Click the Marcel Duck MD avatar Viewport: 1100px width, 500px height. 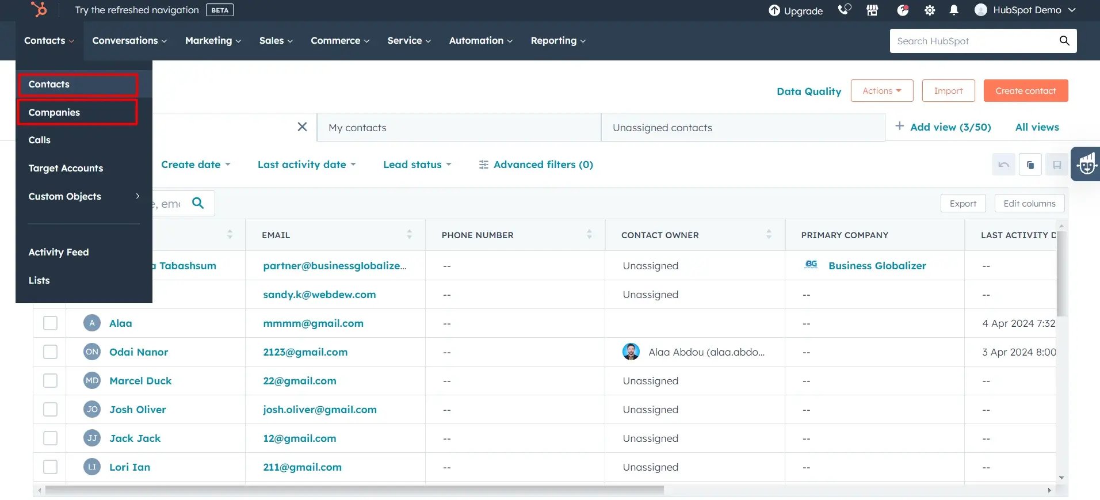[x=92, y=380]
